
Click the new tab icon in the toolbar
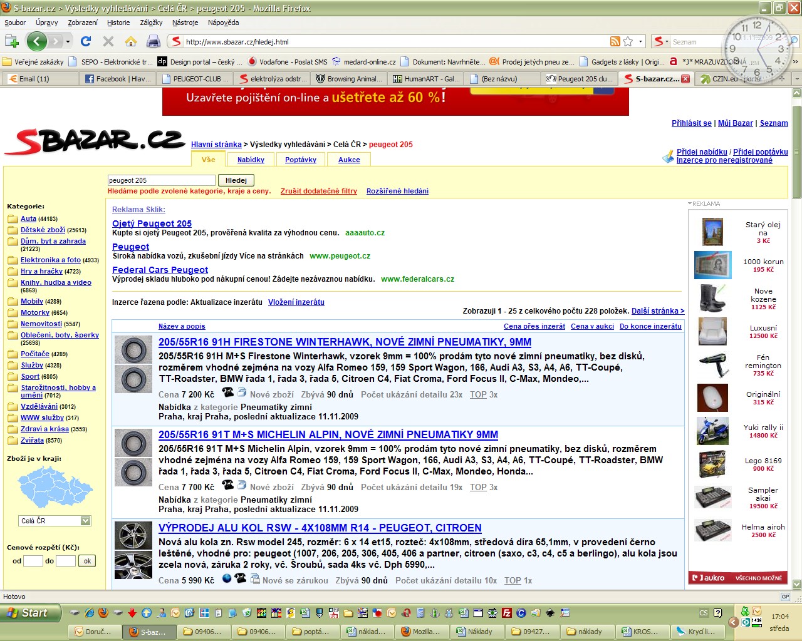point(12,42)
